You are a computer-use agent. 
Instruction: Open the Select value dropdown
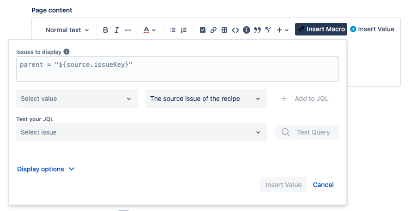coord(77,99)
